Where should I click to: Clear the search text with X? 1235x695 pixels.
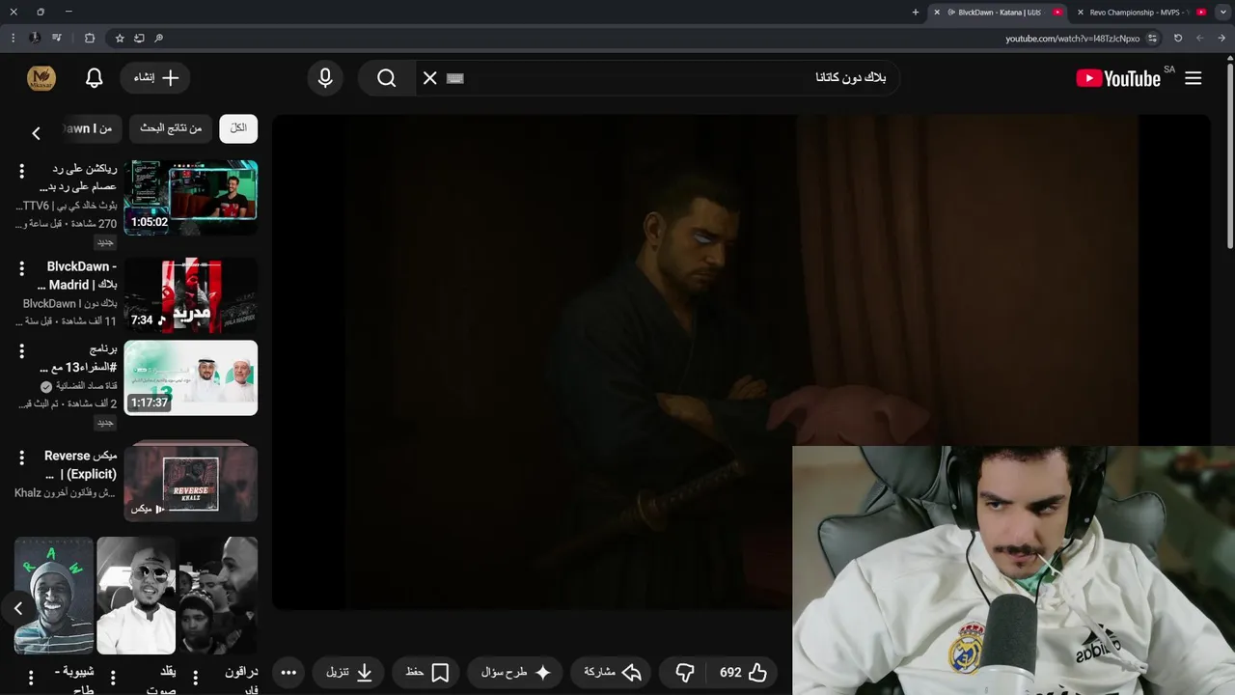coord(430,78)
